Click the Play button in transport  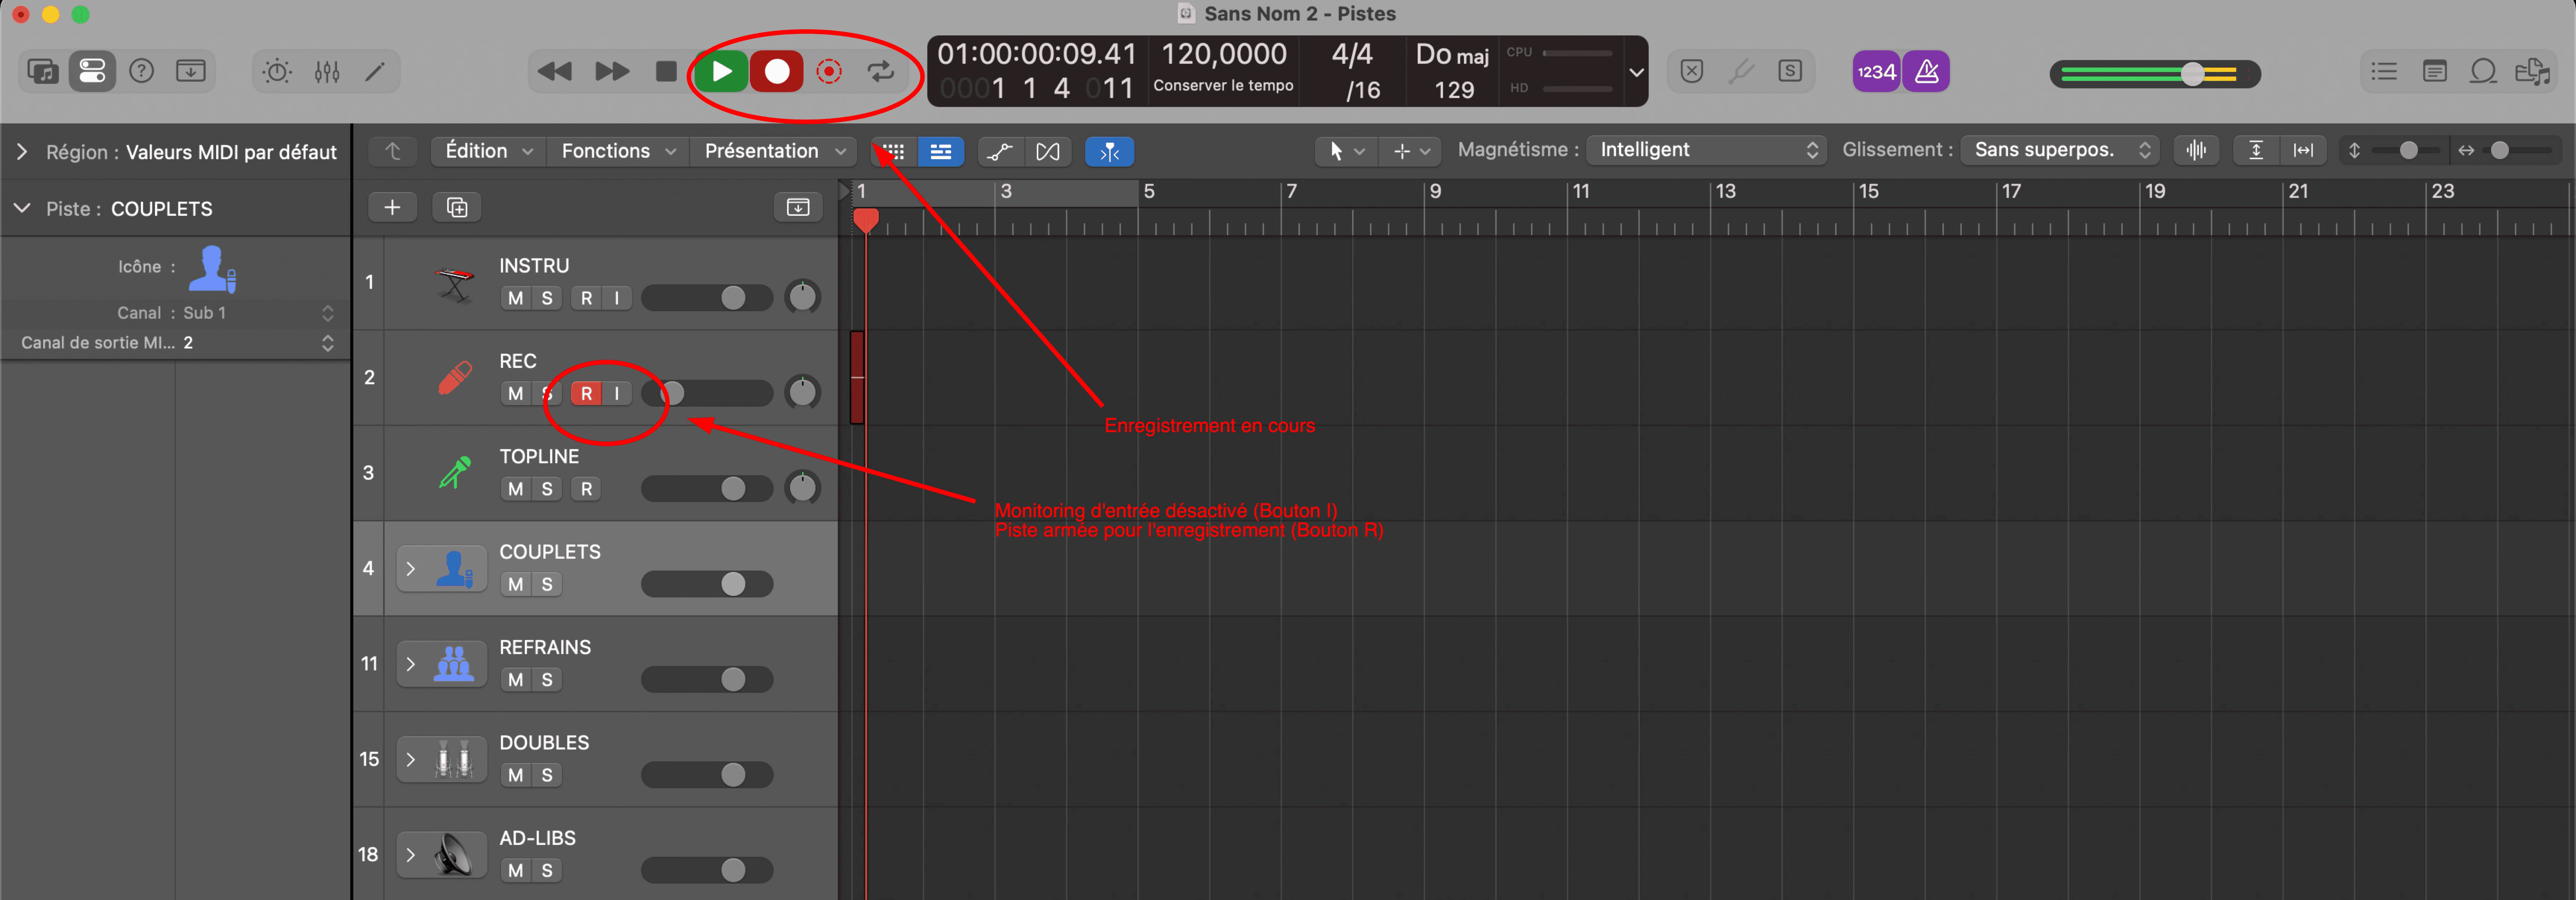pyautogui.click(x=721, y=71)
